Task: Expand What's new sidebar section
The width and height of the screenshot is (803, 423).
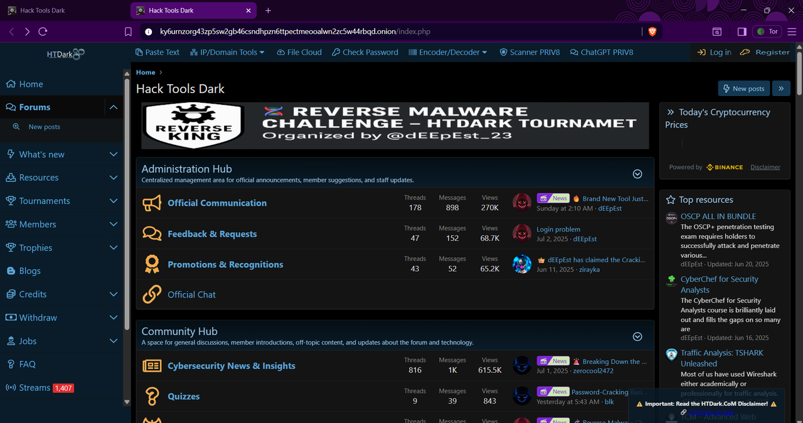Action: 114,154
